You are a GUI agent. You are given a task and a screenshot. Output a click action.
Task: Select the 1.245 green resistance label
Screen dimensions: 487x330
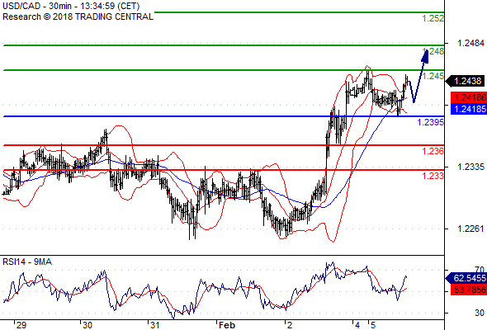tap(433, 76)
